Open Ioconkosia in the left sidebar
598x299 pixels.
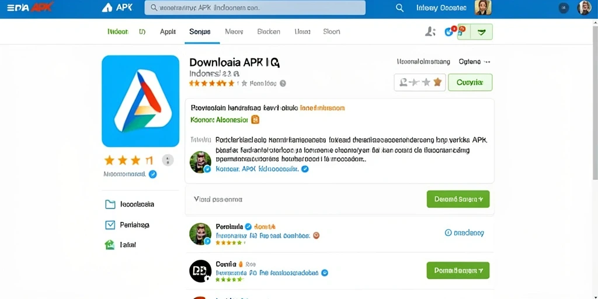click(137, 204)
